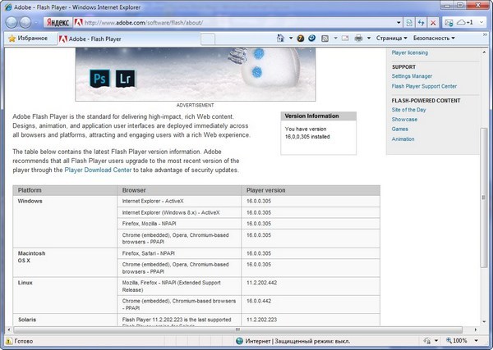Click the Home page icon
This screenshot has height=350, width=493.
pos(280,39)
